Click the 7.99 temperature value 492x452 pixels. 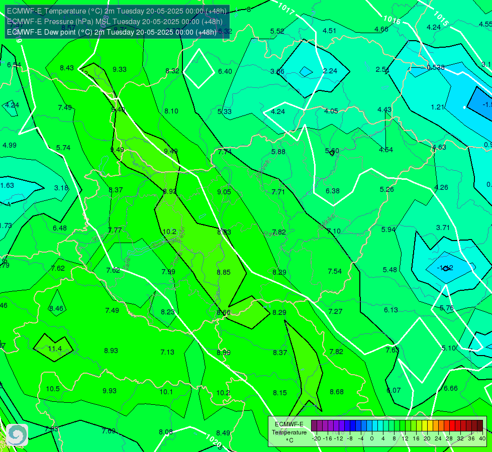[x=168, y=272]
